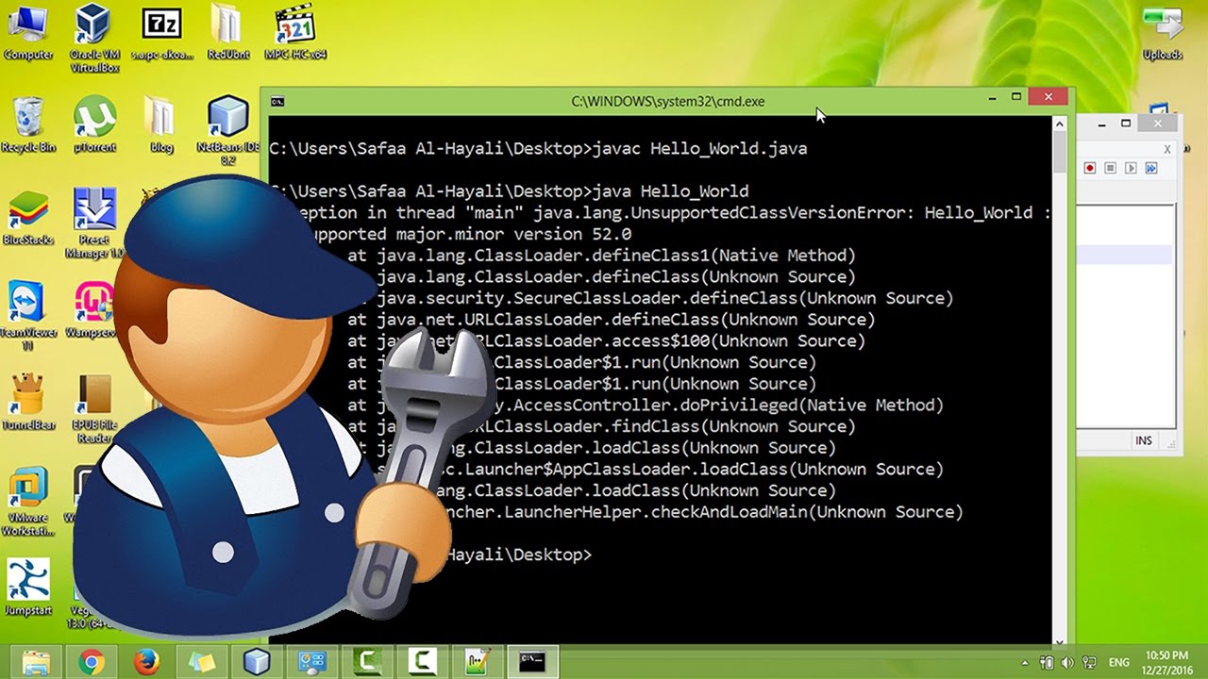The width and height of the screenshot is (1208, 679).
Task: Open the clock showing 10:50 PM
Action: click(x=1167, y=662)
